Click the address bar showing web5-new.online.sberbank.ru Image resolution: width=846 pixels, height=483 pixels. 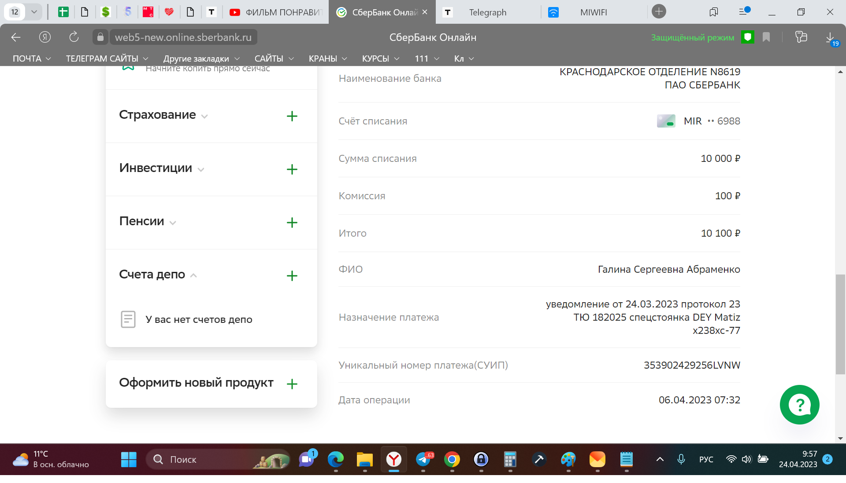[183, 37]
